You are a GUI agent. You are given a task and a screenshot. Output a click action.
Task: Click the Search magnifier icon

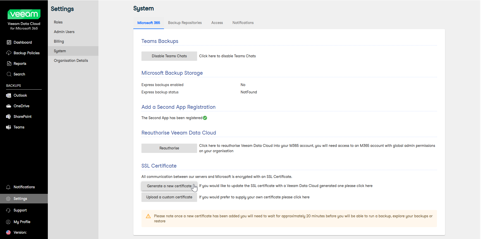9,74
